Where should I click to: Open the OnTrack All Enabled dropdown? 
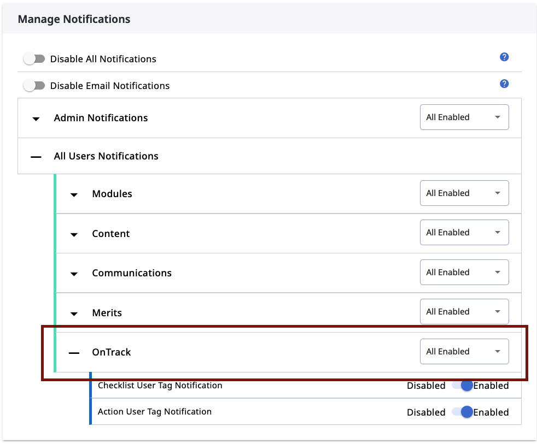pyautogui.click(x=464, y=351)
